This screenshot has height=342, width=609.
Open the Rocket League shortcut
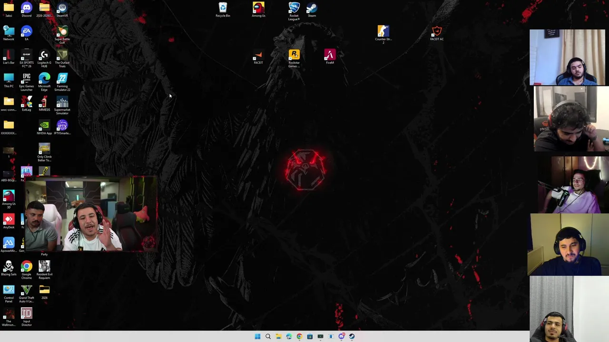pyautogui.click(x=294, y=11)
